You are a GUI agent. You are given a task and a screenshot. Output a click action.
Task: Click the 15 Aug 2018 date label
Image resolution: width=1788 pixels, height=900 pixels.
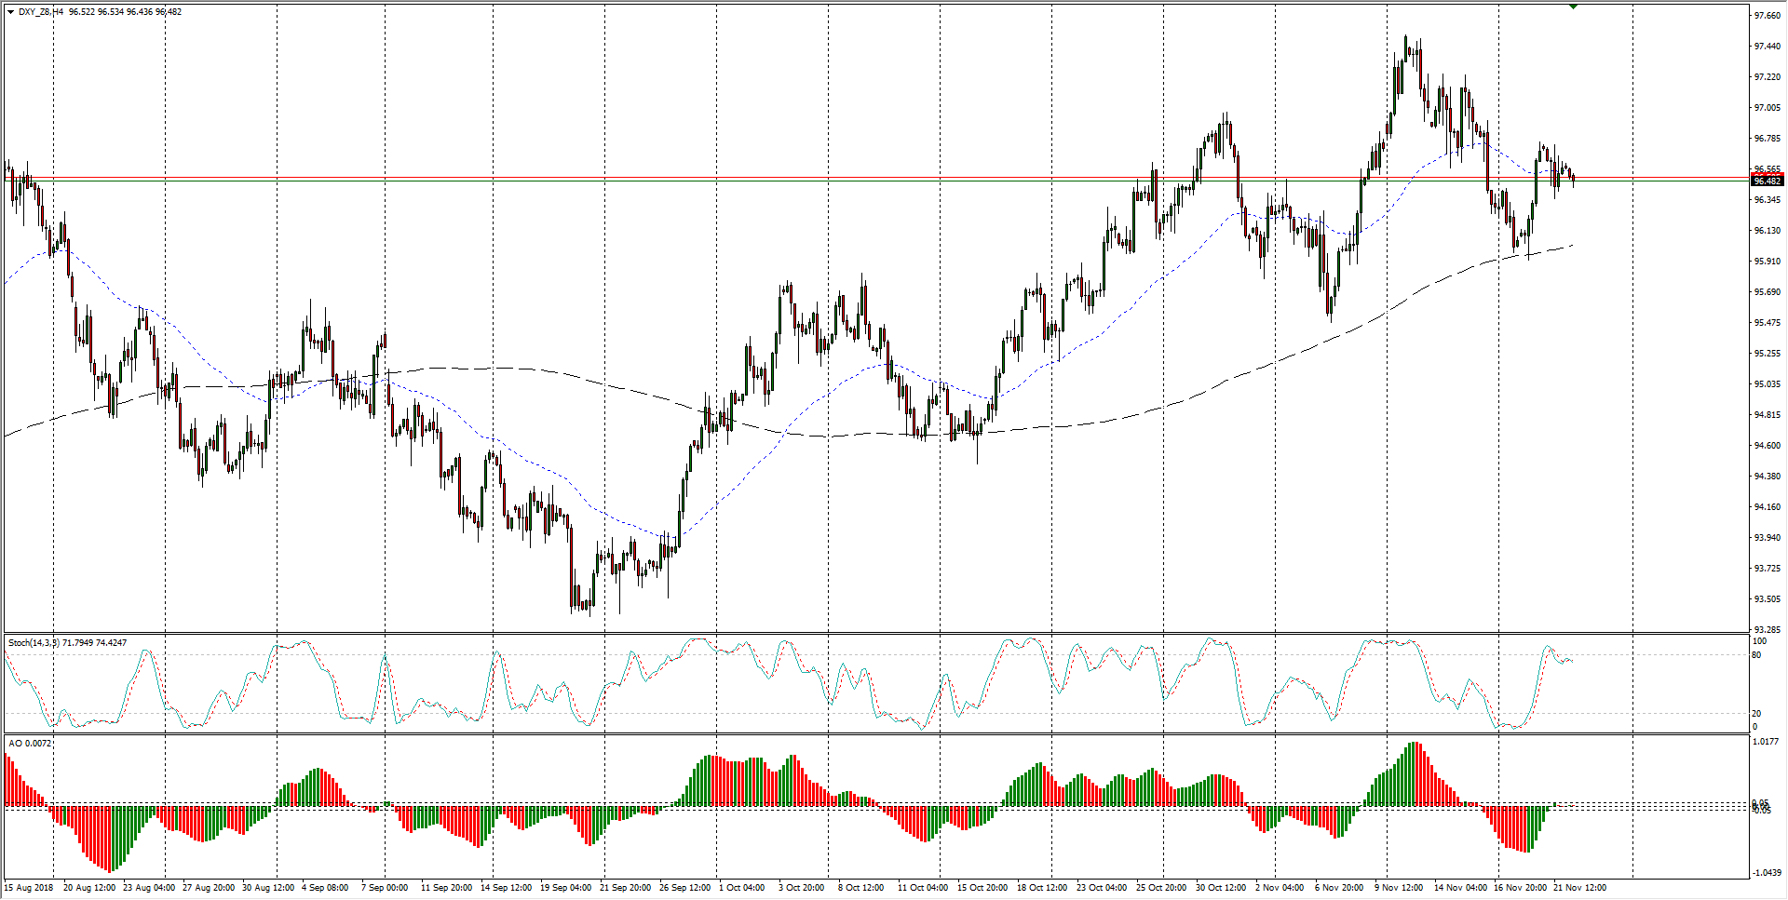pyautogui.click(x=29, y=888)
